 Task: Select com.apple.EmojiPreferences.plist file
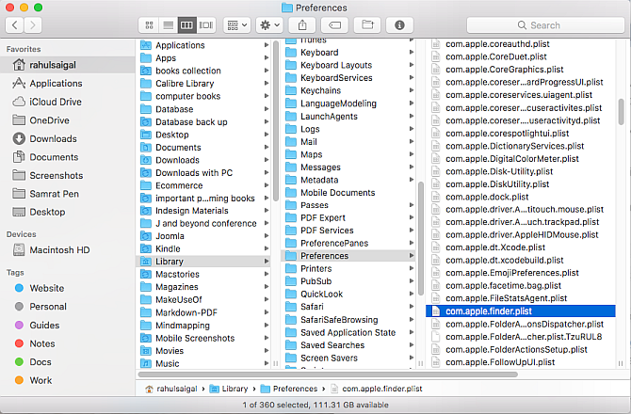coord(521,273)
